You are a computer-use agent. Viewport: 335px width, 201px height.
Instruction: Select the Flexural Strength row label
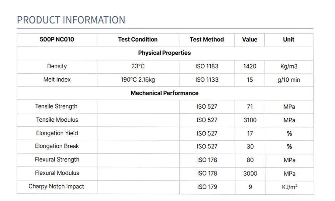57,160
